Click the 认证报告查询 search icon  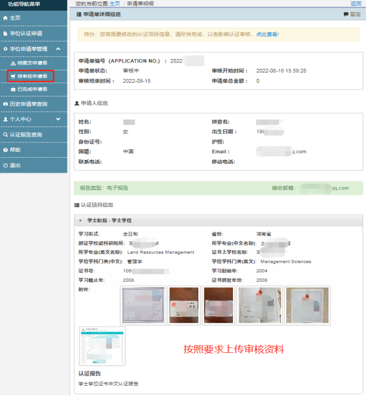pos(6,134)
